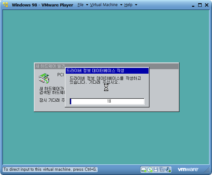
Task: Open the File menu
Action: (81, 5)
